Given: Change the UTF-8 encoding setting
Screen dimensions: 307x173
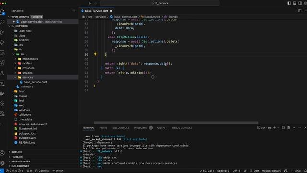Looking at the screenshot, I should [236, 171].
